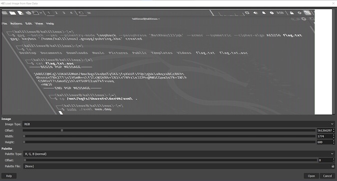Open the Palette Type dropdown showing R, G, B (normal)

click(179, 154)
